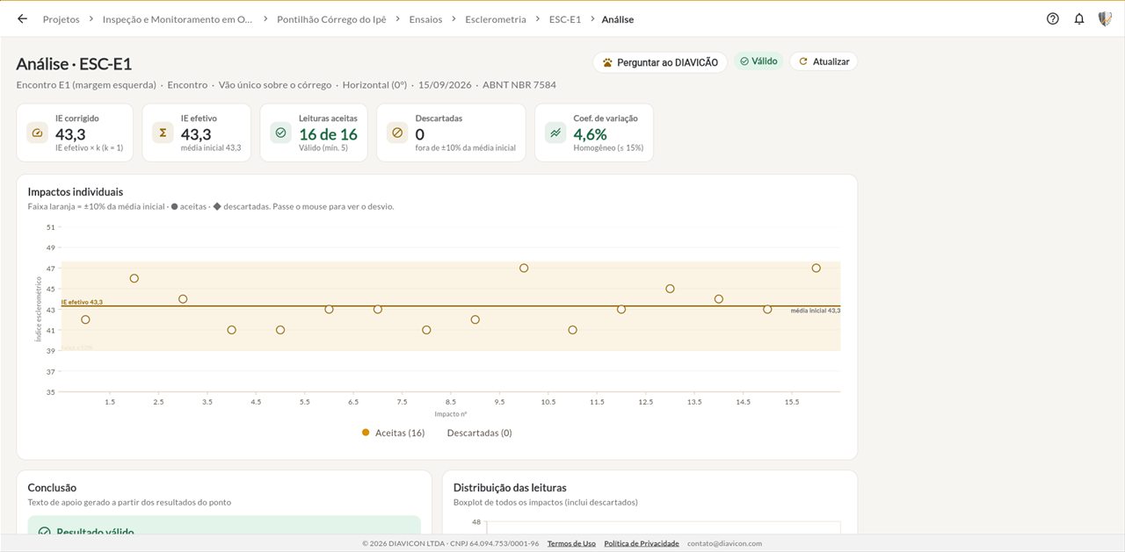Click 'Horizontal (0°)' text
1125x552 pixels.
374,85
